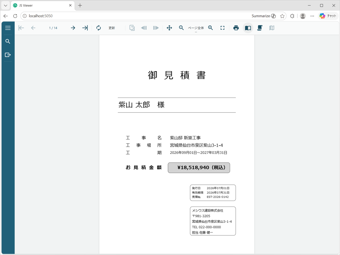Click the estimate amount ¥18,518,940（税込）
This screenshot has height=255, width=340.
(x=199, y=168)
